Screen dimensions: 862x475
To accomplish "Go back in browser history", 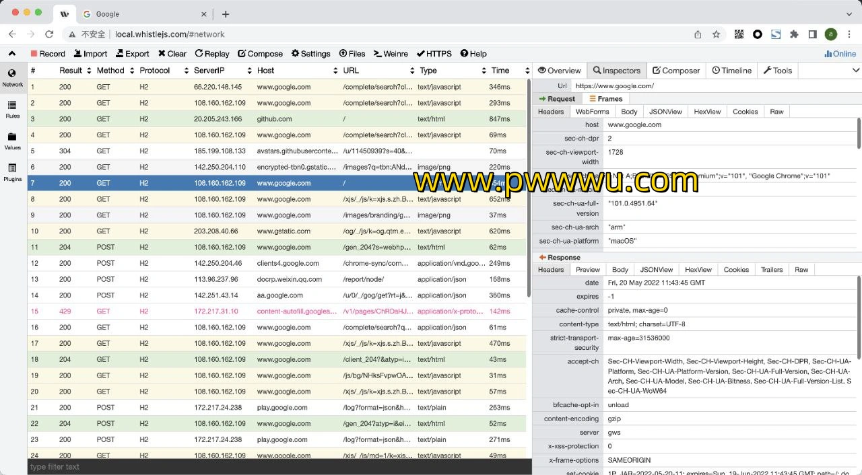I will (x=12, y=34).
